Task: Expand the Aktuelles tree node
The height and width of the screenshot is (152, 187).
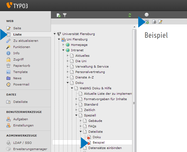Action: click(x=68, y=56)
